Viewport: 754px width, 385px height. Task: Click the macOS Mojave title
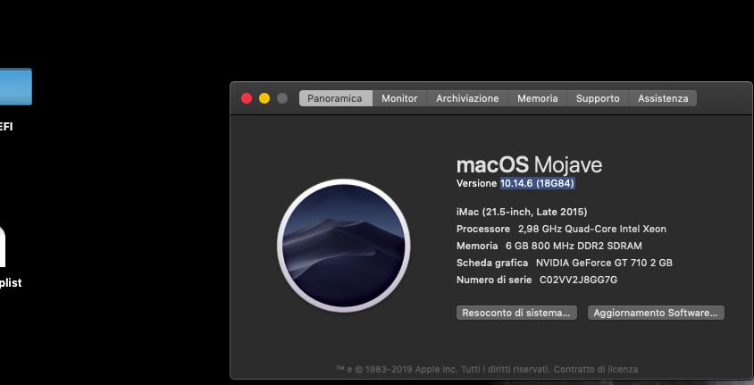click(529, 165)
